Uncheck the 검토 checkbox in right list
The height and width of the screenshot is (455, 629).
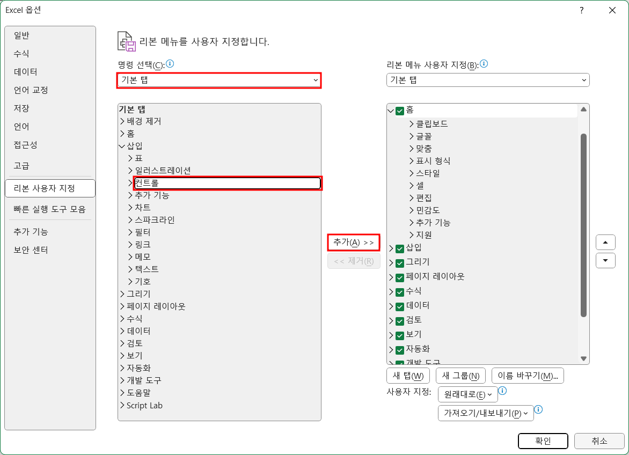point(399,321)
